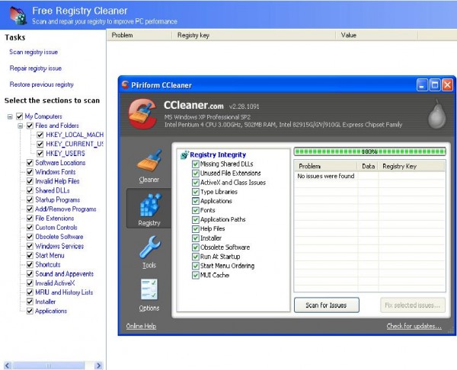
Task: Click Repair registry issue task link
Action: [x=36, y=69]
